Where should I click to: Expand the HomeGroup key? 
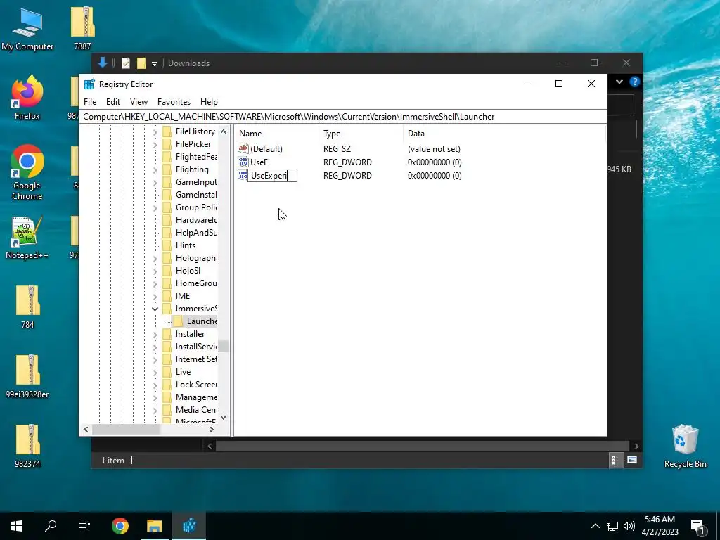[x=155, y=284]
